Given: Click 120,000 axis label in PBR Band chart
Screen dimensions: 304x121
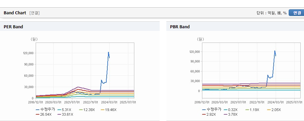Looking at the screenshot, I should [195, 52].
